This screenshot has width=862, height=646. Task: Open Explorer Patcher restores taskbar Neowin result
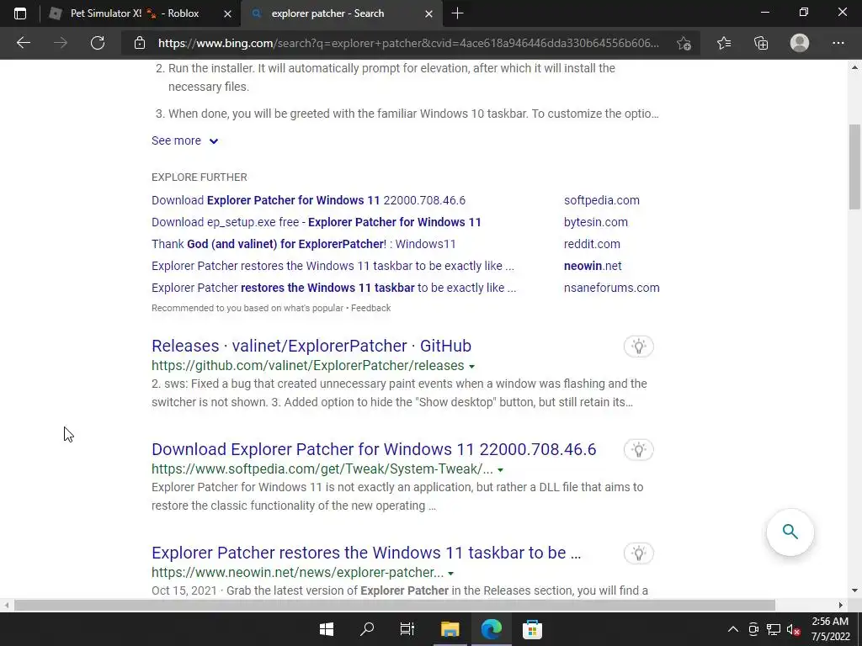366,552
